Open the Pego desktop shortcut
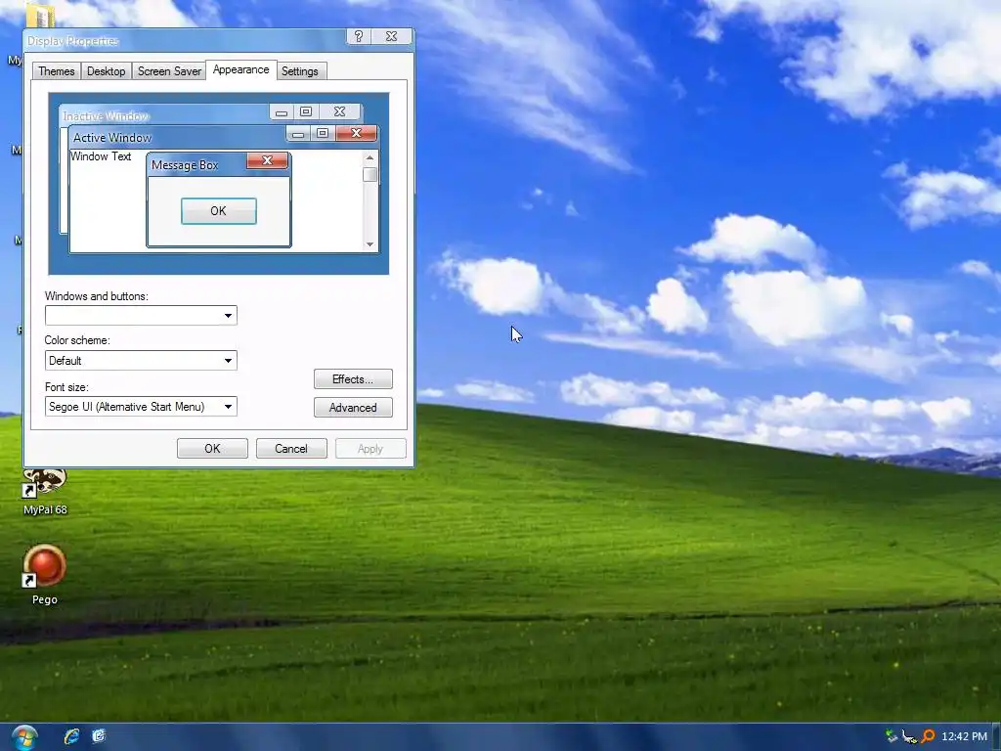The image size is (1001, 751). [45, 575]
